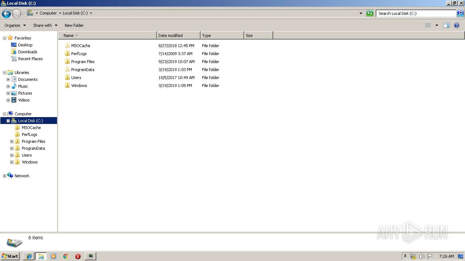
Task: Collapse the Libraries group
Action: [x=4, y=72]
